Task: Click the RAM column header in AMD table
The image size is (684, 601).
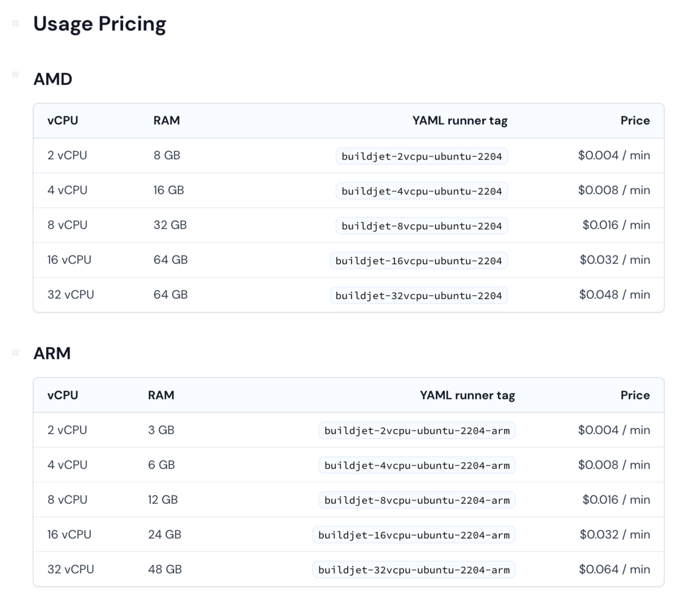Action: pyautogui.click(x=166, y=120)
